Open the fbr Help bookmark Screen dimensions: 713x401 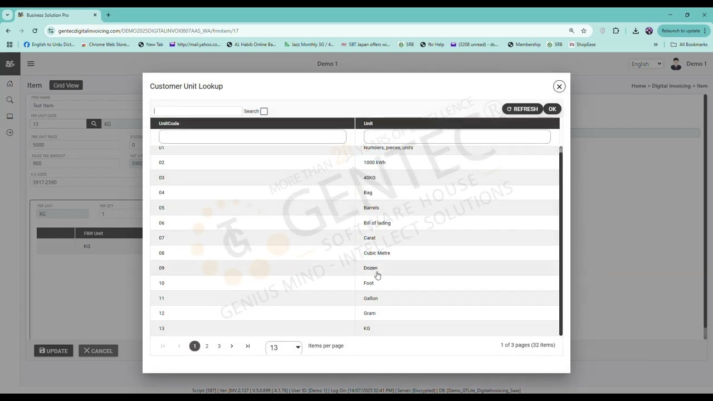pos(432,45)
